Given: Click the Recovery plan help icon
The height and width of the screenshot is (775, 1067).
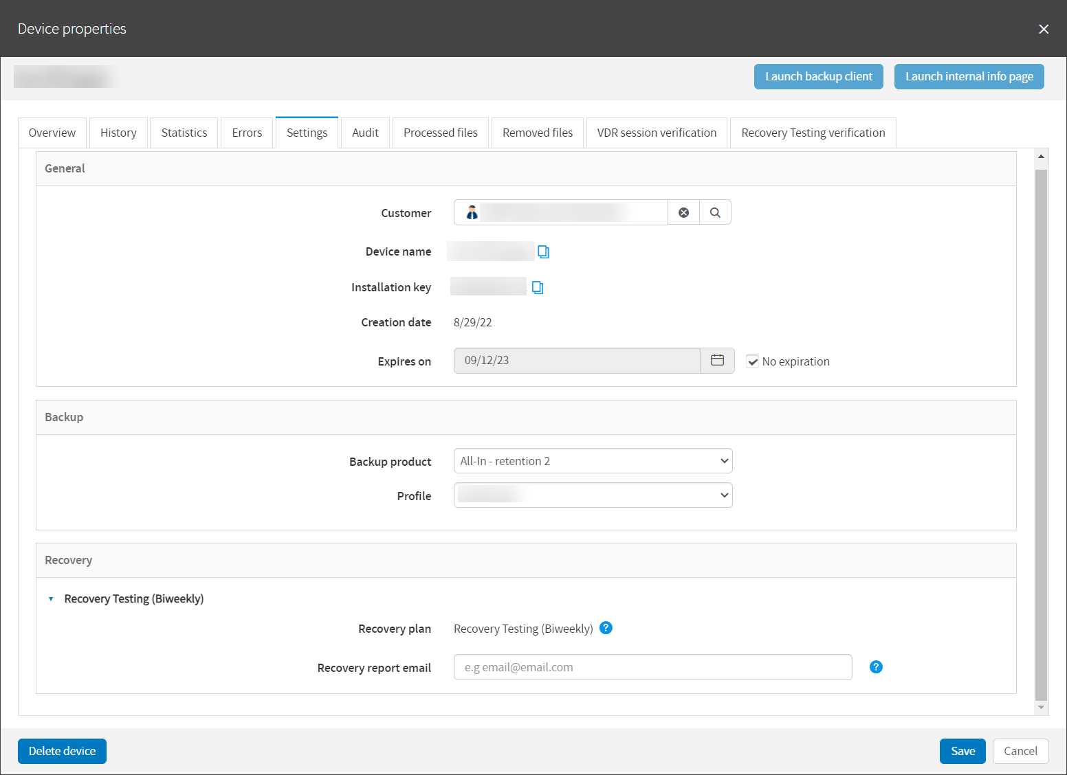Looking at the screenshot, I should point(606,628).
